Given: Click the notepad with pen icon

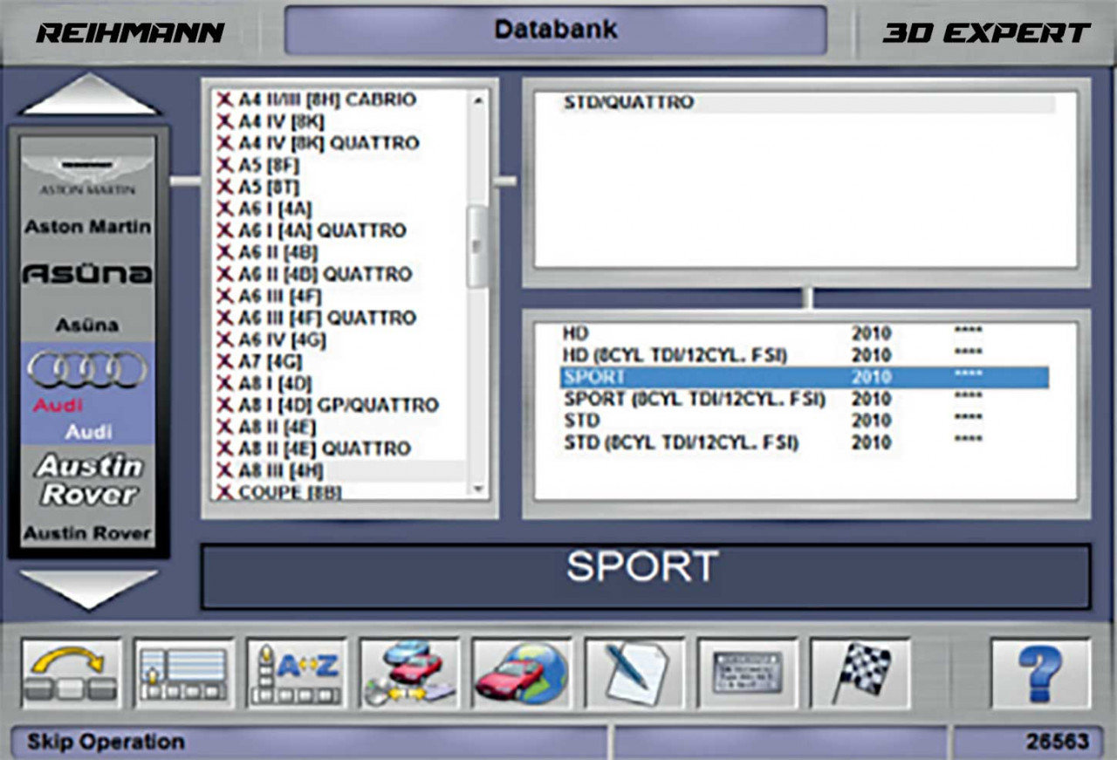Looking at the screenshot, I should click(634, 673).
